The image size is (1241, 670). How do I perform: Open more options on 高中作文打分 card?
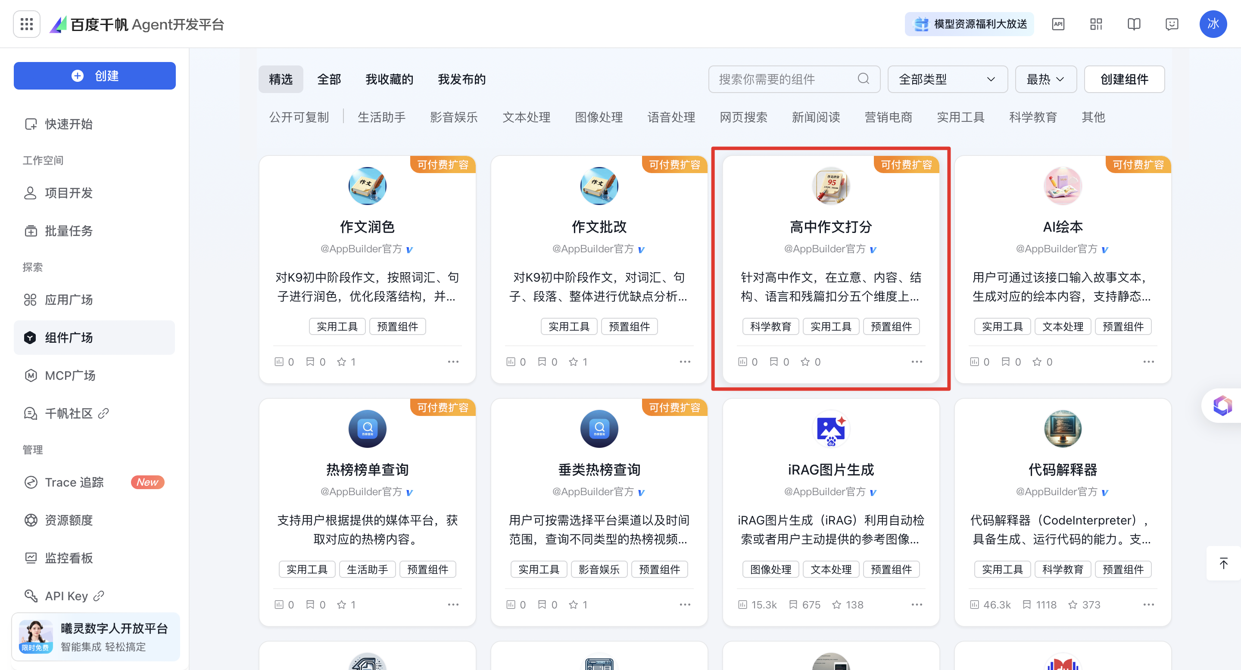pyautogui.click(x=916, y=361)
